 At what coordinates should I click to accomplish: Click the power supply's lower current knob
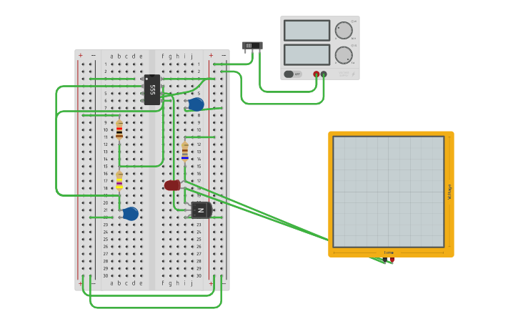click(x=344, y=55)
